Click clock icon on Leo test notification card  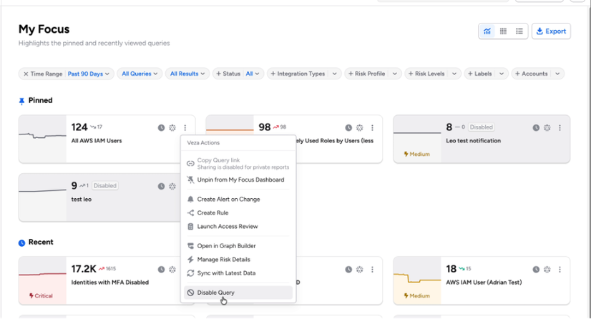tap(536, 128)
